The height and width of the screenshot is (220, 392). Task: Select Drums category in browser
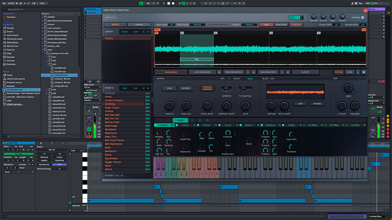[10, 31]
